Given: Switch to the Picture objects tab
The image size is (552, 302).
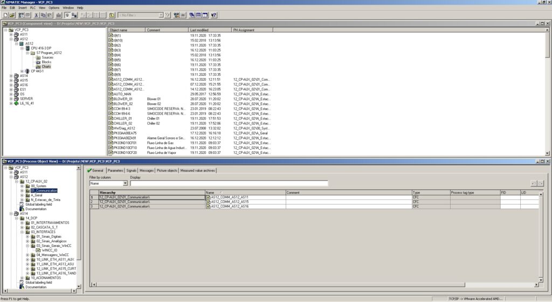Looking at the screenshot, I should click(167, 171).
